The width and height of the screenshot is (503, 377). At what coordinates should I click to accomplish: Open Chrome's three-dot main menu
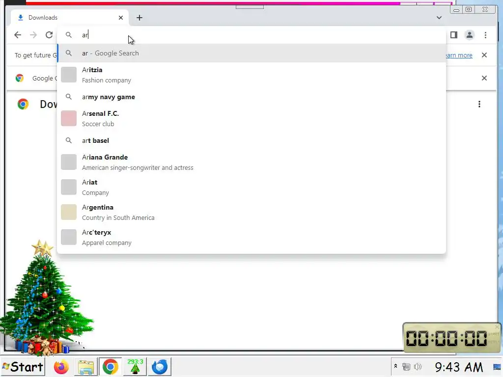coord(485,35)
